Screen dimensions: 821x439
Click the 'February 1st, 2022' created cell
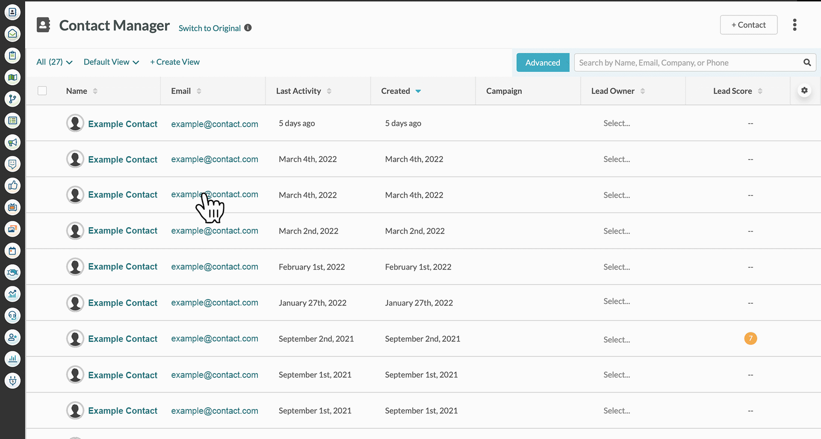418,267
